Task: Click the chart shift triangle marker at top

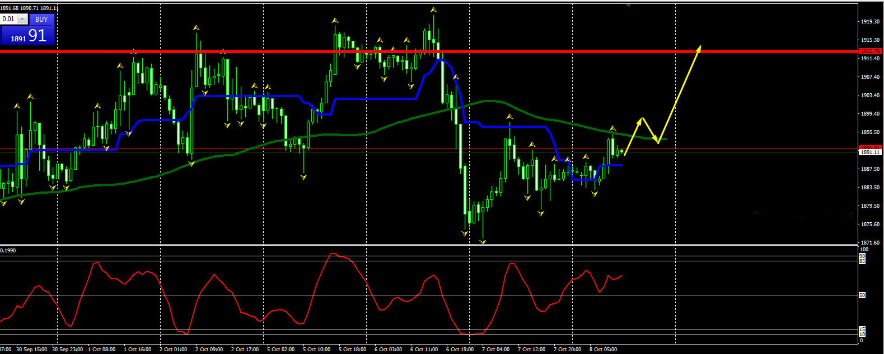Action: point(629,4)
